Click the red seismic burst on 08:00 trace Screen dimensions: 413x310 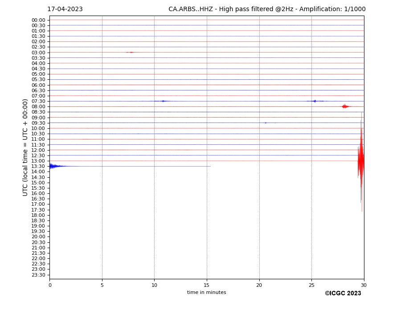(345, 106)
